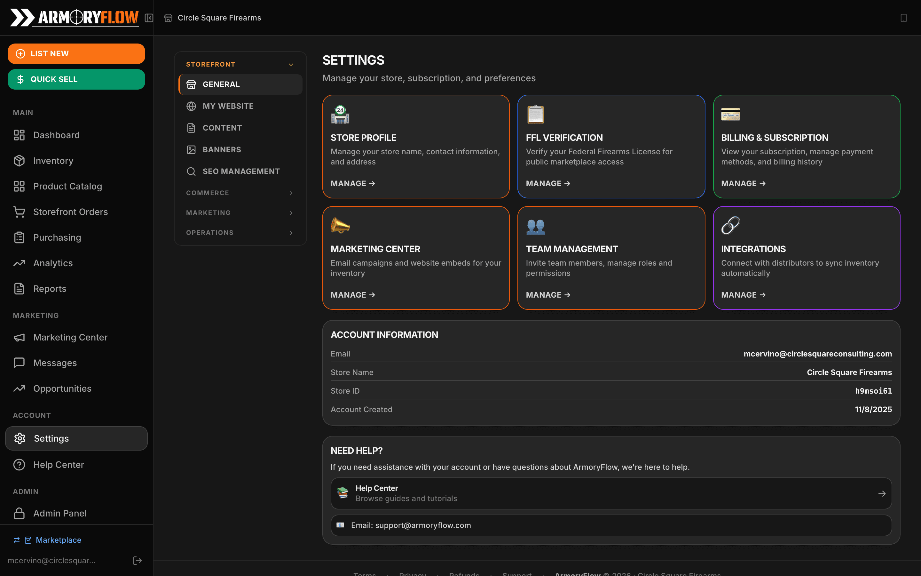Switch to the MY WEBSITE tab

228,106
